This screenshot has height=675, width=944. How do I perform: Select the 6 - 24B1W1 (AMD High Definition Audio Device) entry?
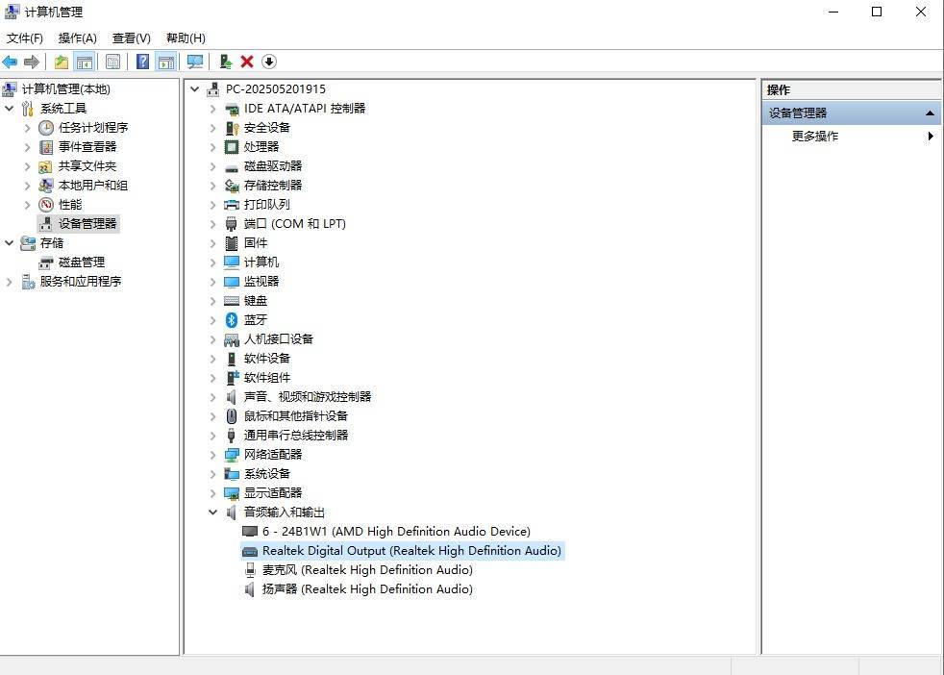[396, 531]
